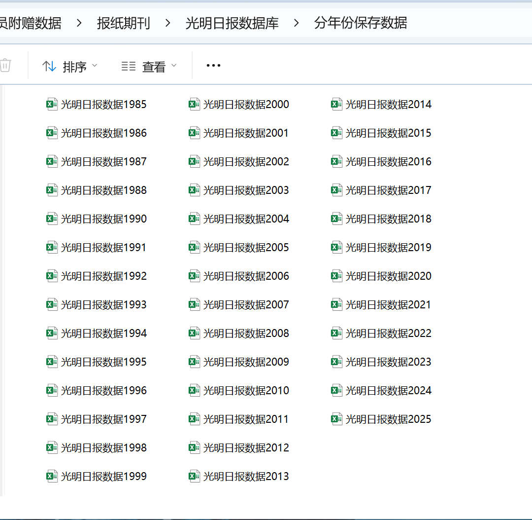Click the Excel icon of 光明日报数据2012

click(x=194, y=447)
